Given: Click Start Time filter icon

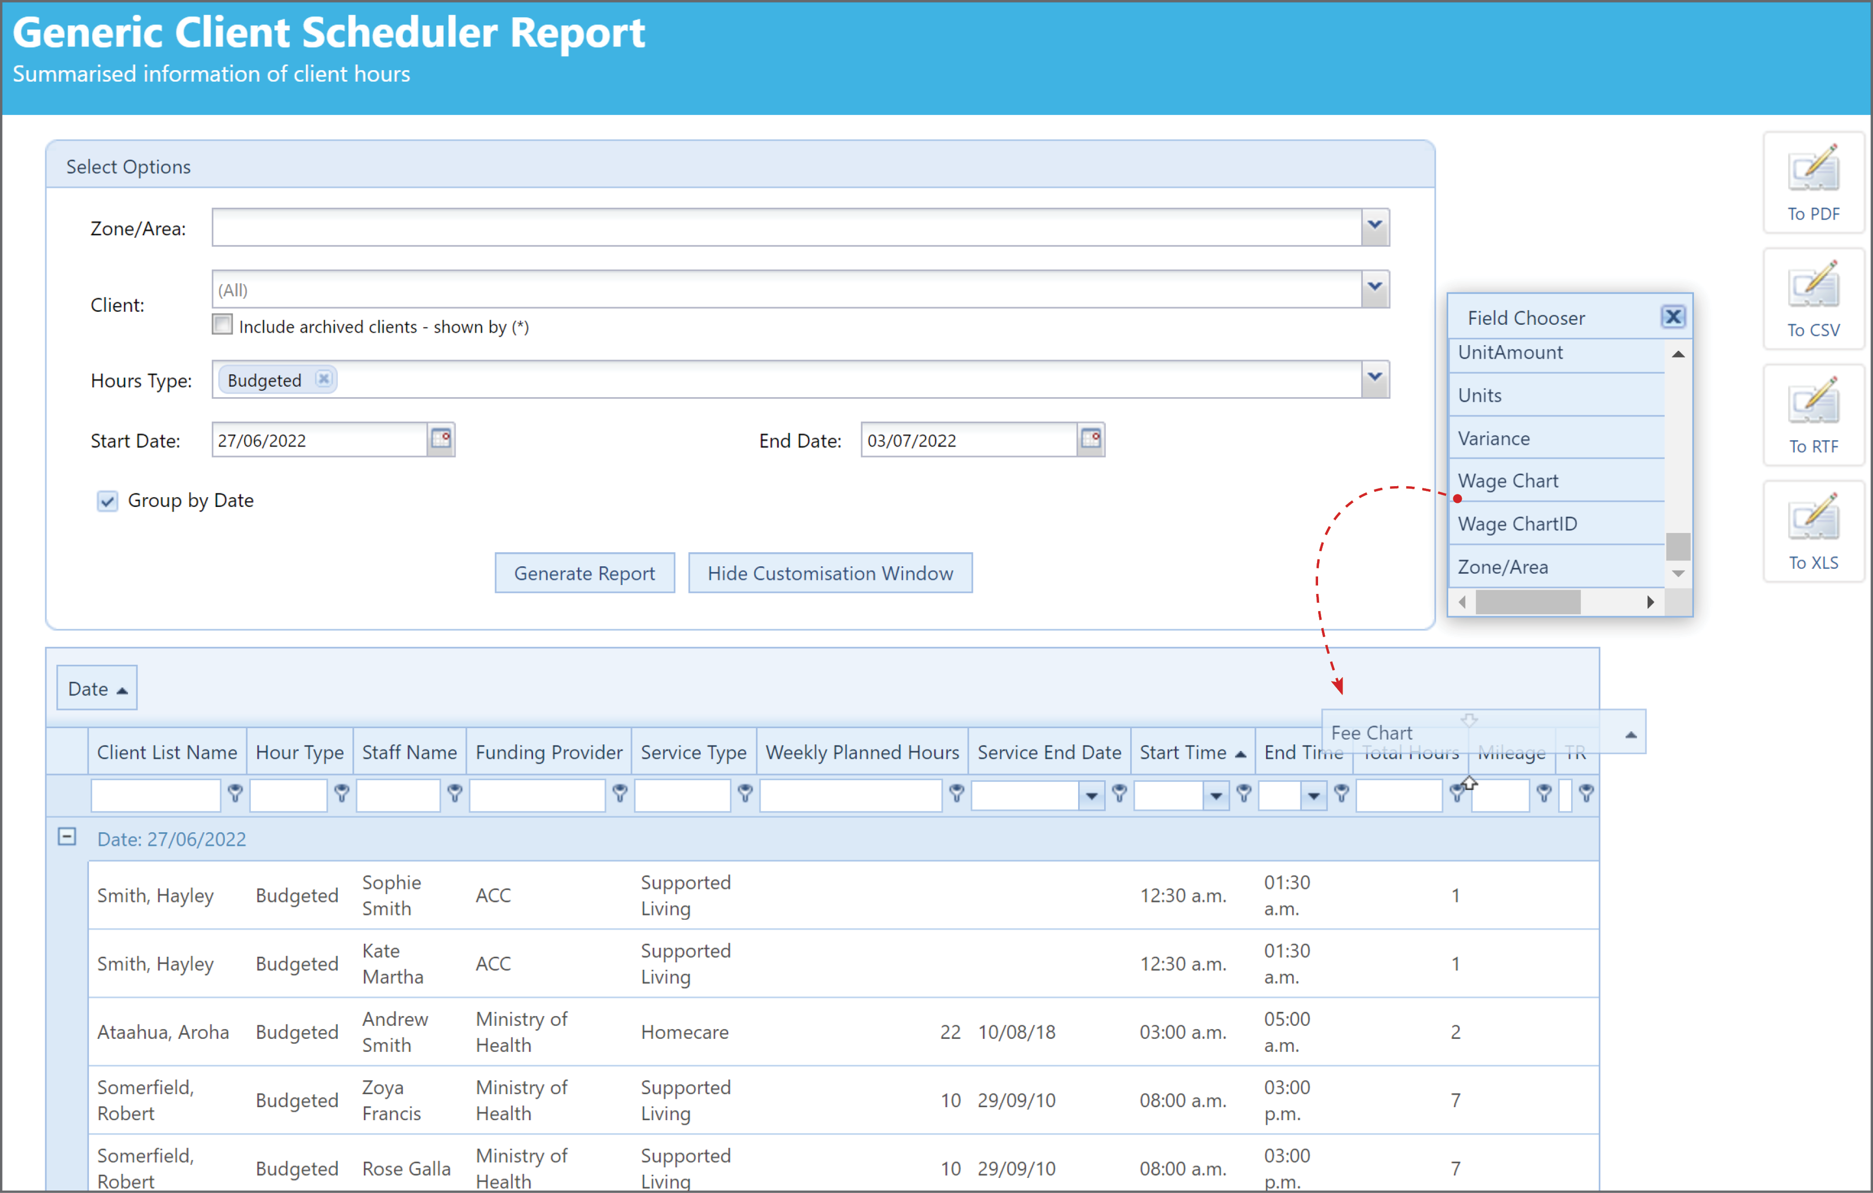Looking at the screenshot, I should tap(1244, 793).
